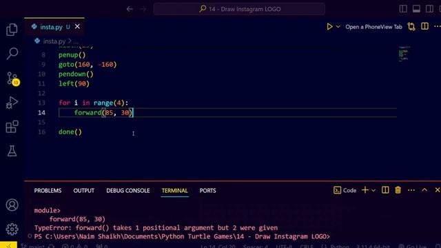Split the editor to the right
441x248 pixels.
point(424,26)
